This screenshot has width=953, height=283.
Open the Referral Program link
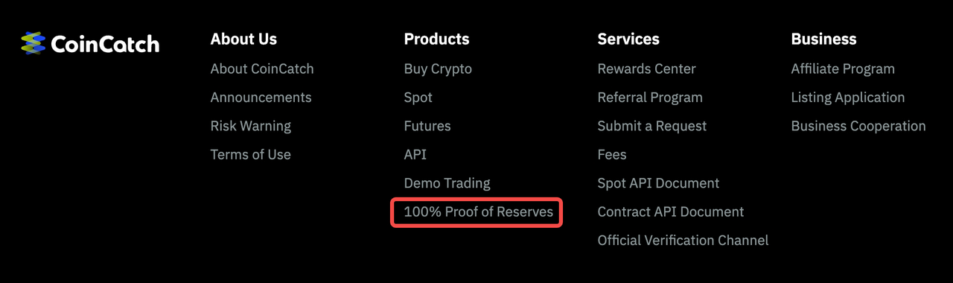650,98
